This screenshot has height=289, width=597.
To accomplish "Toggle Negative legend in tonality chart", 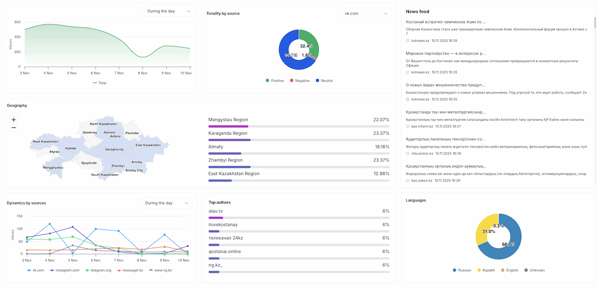I will coord(299,81).
